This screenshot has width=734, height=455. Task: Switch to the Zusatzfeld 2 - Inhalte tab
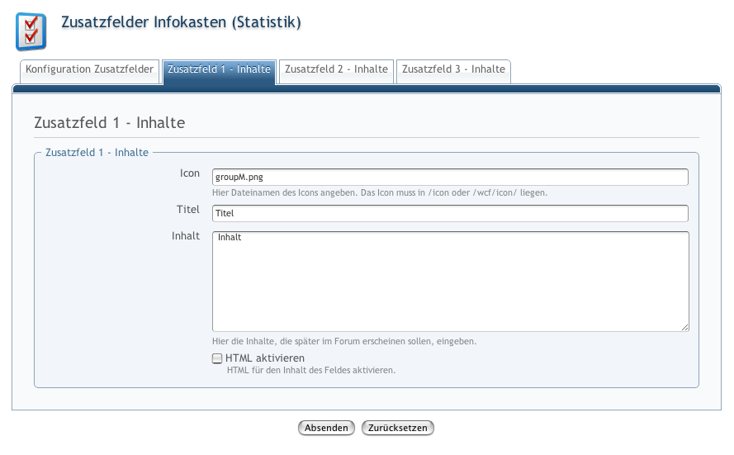tap(336, 70)
